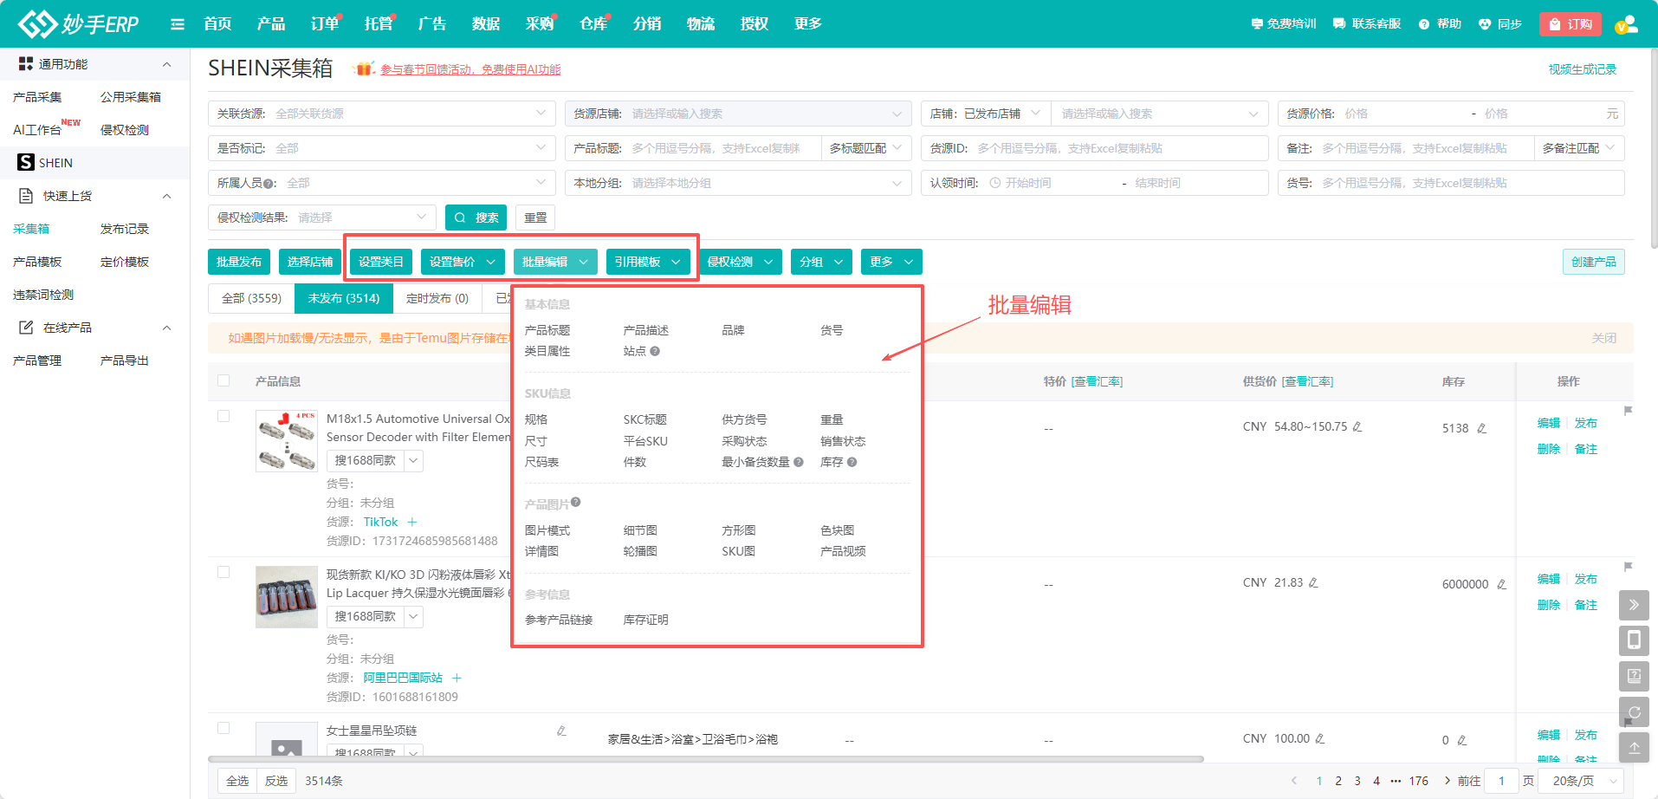This screenshot has width=1658, height=799.
Task: Expand floating sidebar with double-chevron icon
Action: tap(1633, 605)
